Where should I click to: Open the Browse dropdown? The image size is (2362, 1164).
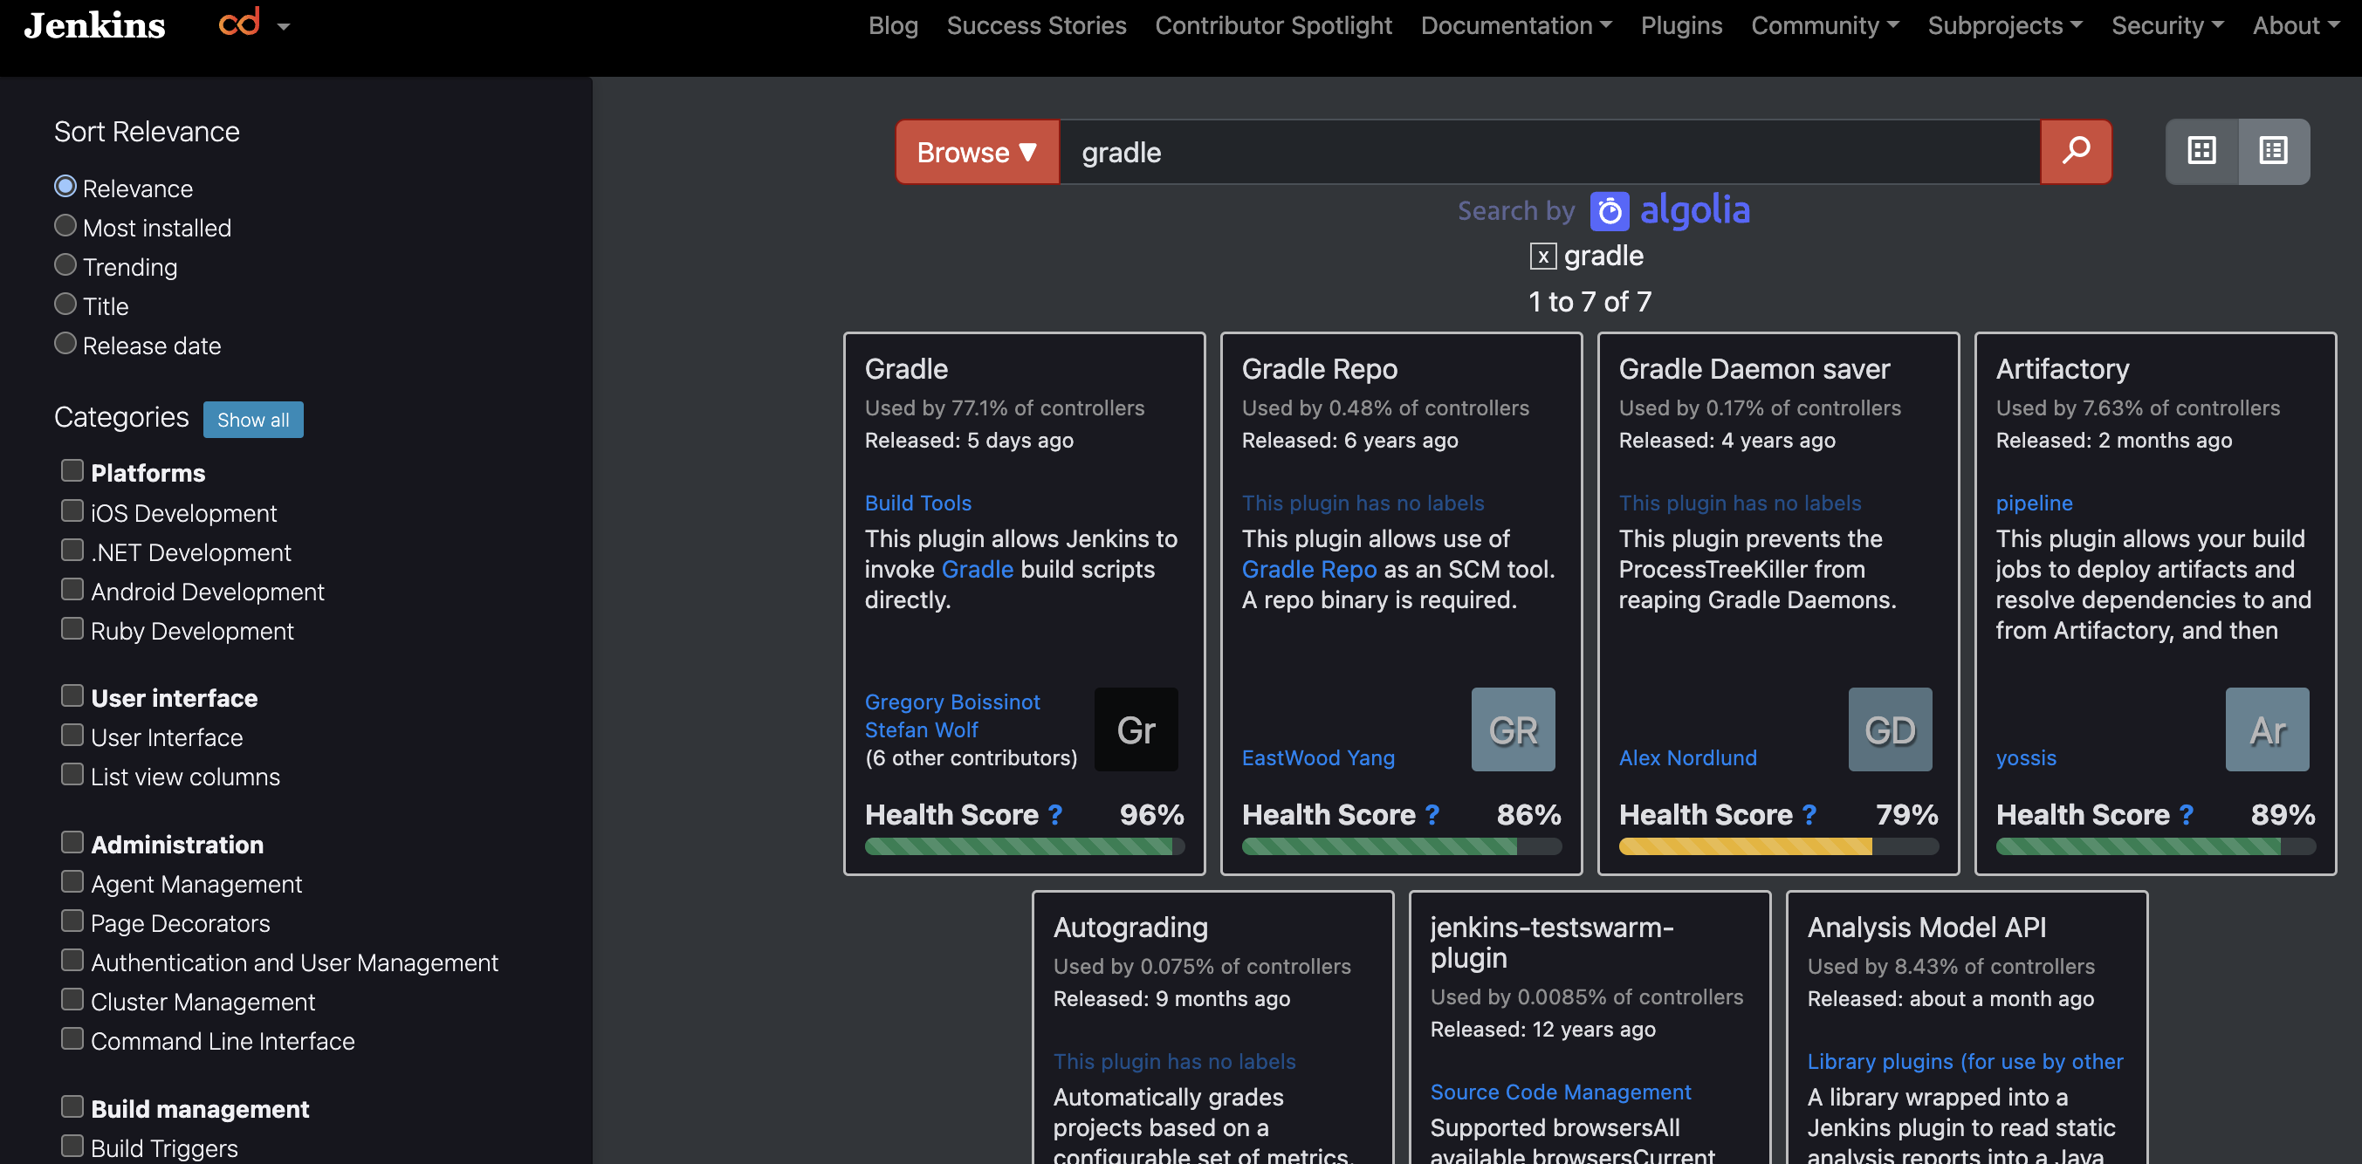(976, 152)
